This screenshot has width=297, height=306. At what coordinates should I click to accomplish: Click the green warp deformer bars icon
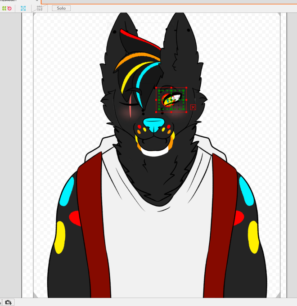click(x=4, y=8)
